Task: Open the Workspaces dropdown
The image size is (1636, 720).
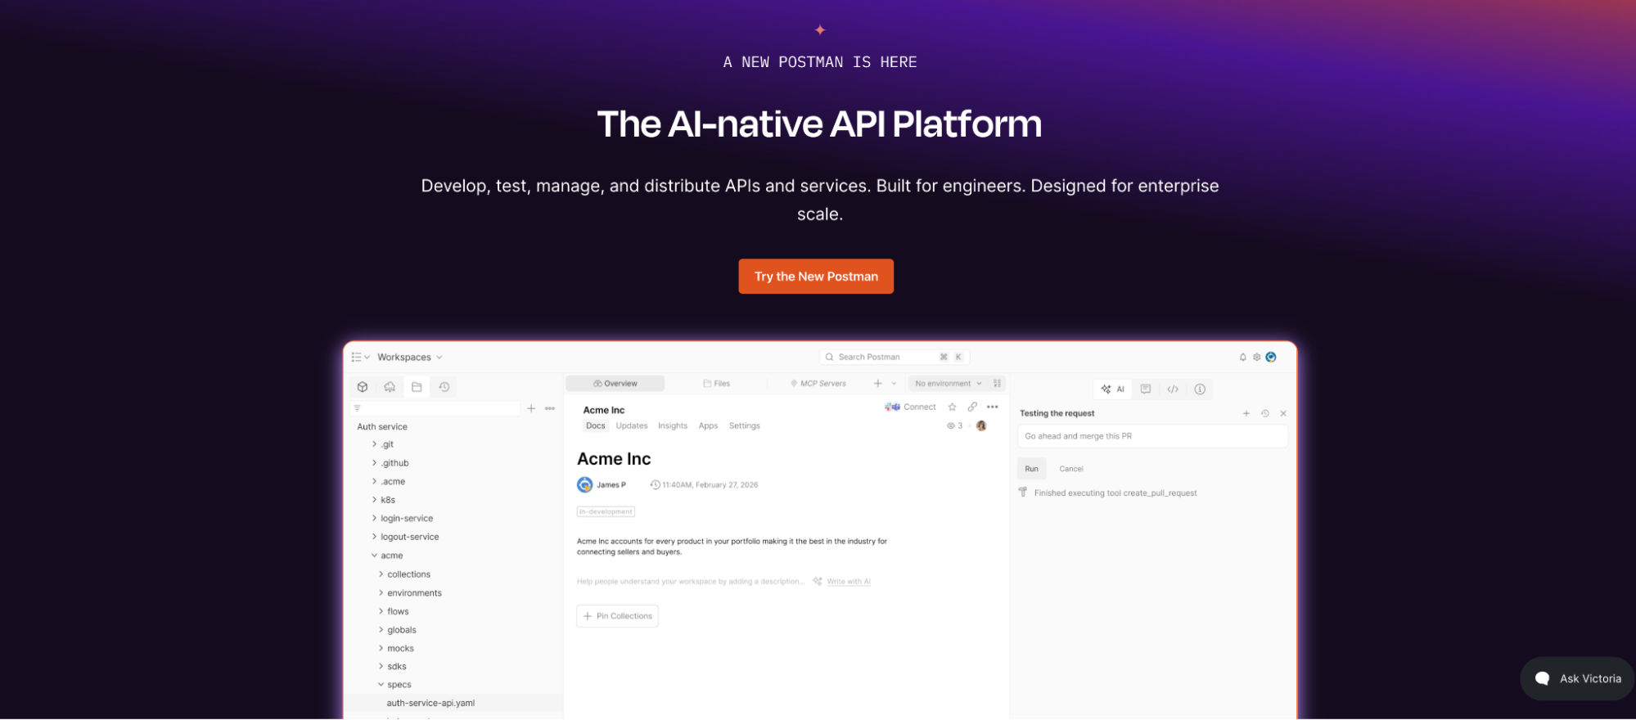Action: 410,357
